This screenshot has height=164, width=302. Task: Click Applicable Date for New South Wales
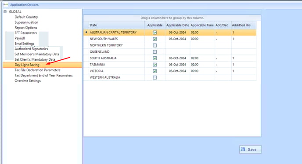[178, 39]
